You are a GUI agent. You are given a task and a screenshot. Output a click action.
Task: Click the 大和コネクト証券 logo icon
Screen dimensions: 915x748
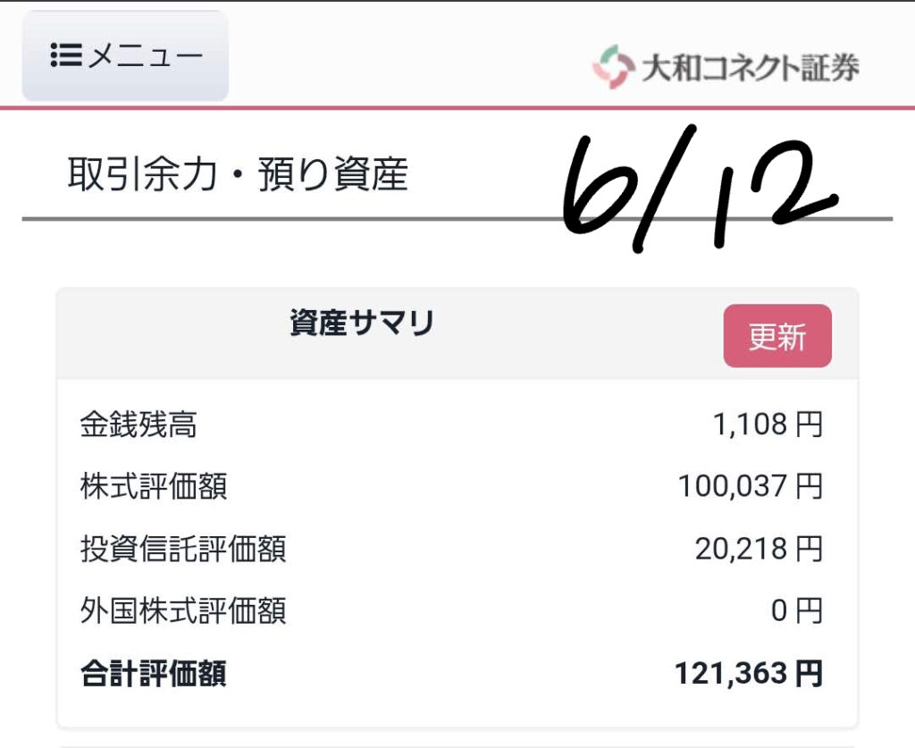tap(613, 66)
